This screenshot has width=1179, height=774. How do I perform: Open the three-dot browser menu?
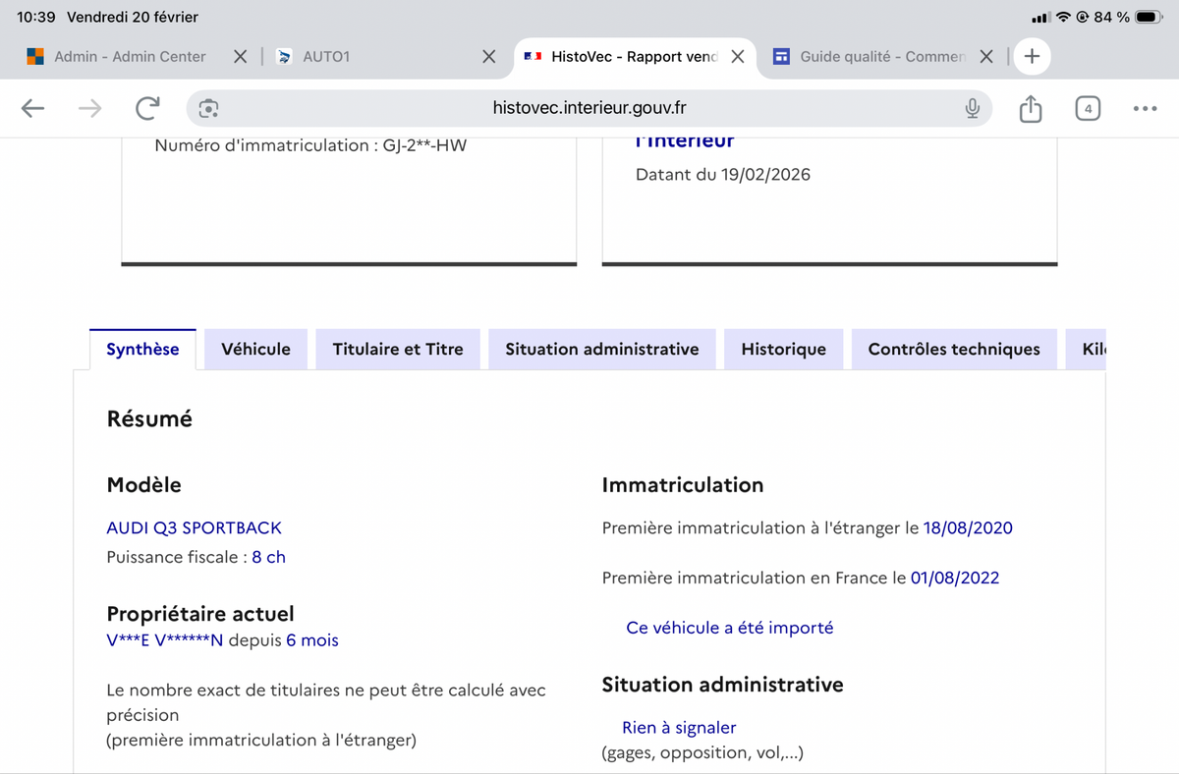(1145, 109)
